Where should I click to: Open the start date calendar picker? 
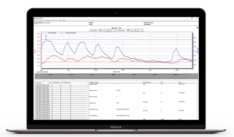click(100, 30)
